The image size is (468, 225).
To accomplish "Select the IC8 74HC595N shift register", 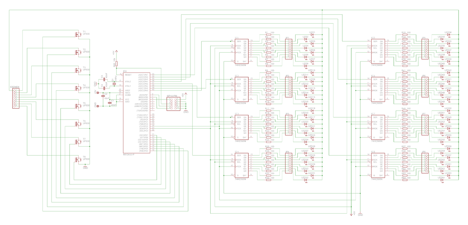I will click(378, 166).
